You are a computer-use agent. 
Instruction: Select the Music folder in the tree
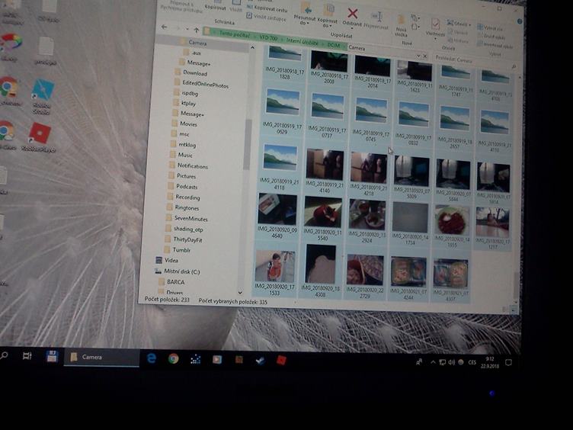point(185,155)
